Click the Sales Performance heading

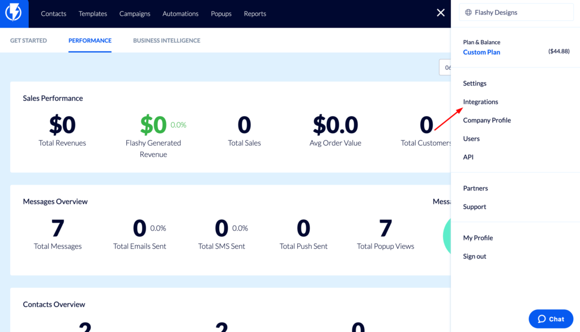pos(53,98)
